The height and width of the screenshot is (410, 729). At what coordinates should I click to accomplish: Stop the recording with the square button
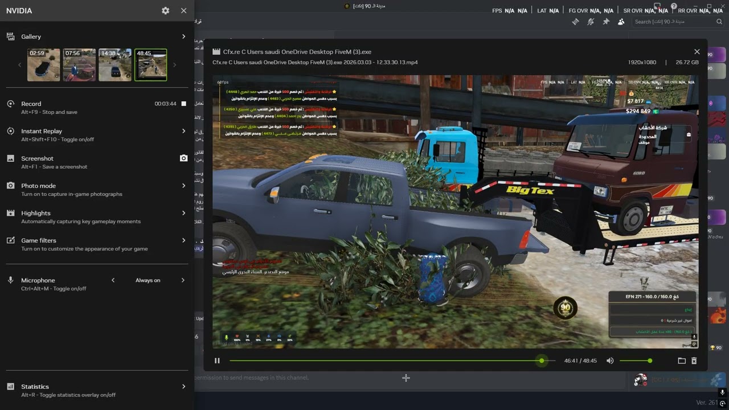183,104
